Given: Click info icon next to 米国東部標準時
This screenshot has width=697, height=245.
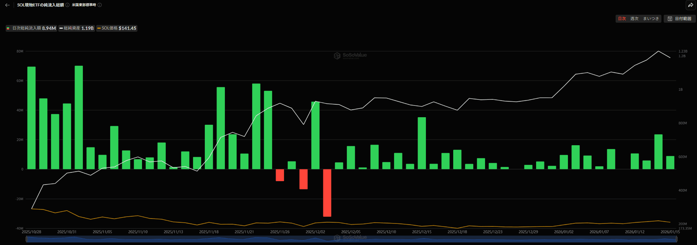Looking at the screenshot, I should 100,5.
